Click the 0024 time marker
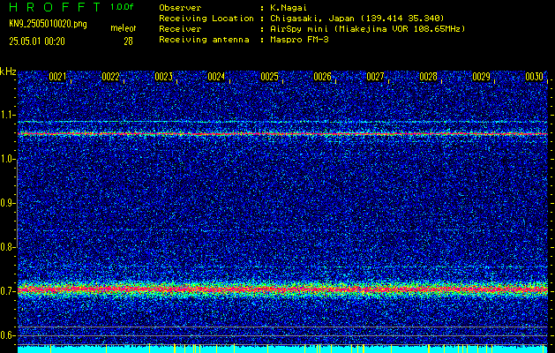Image resolution: width=555 pixels, height=353 pixels. (x=216, y=77)
